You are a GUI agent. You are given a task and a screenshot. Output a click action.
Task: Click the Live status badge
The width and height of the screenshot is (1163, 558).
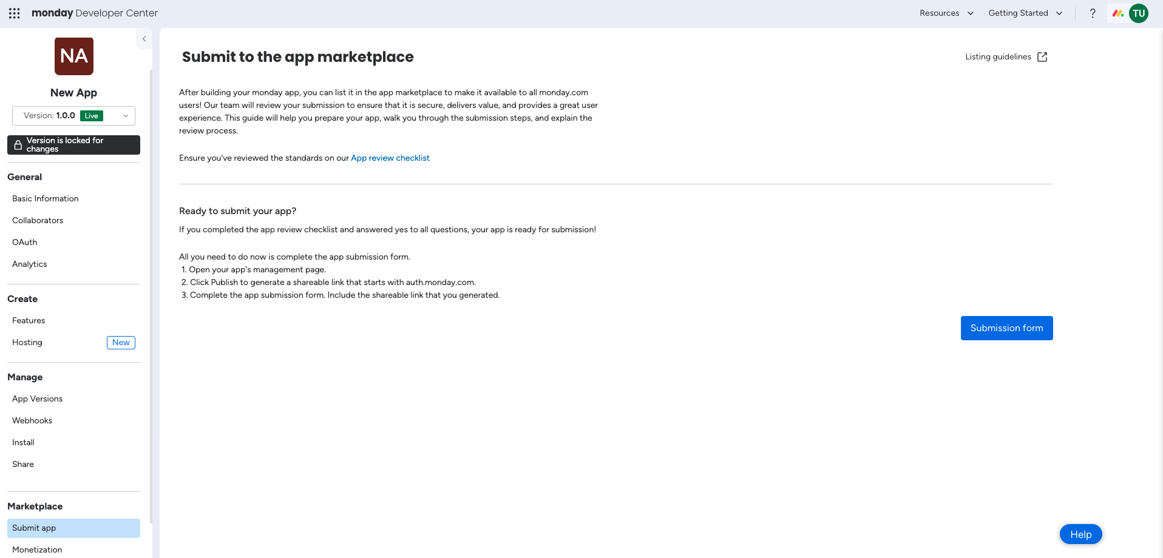click(x=92, y=116)
